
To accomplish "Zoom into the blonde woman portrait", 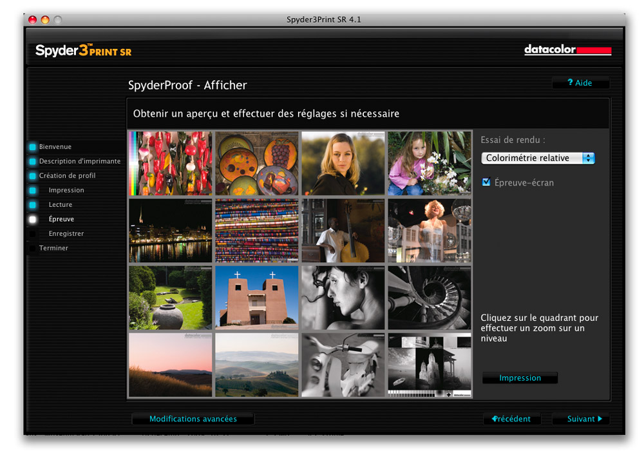I will pyautogui.click(x=343, y=163).
